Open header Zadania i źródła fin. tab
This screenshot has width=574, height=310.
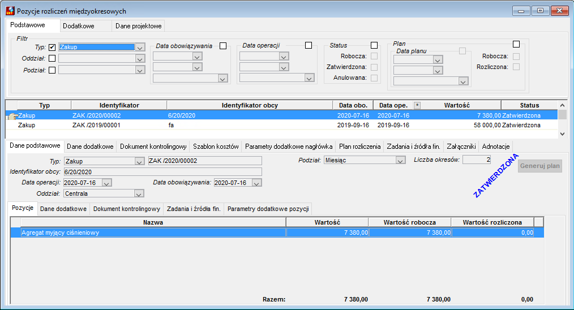(x=413, y=147)
